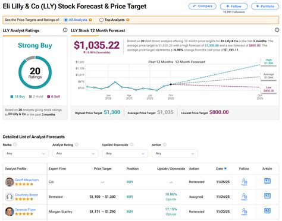Click the Highest Price Target $1,300 value
The width and height of the screenshot is (282, 221).
112,112
